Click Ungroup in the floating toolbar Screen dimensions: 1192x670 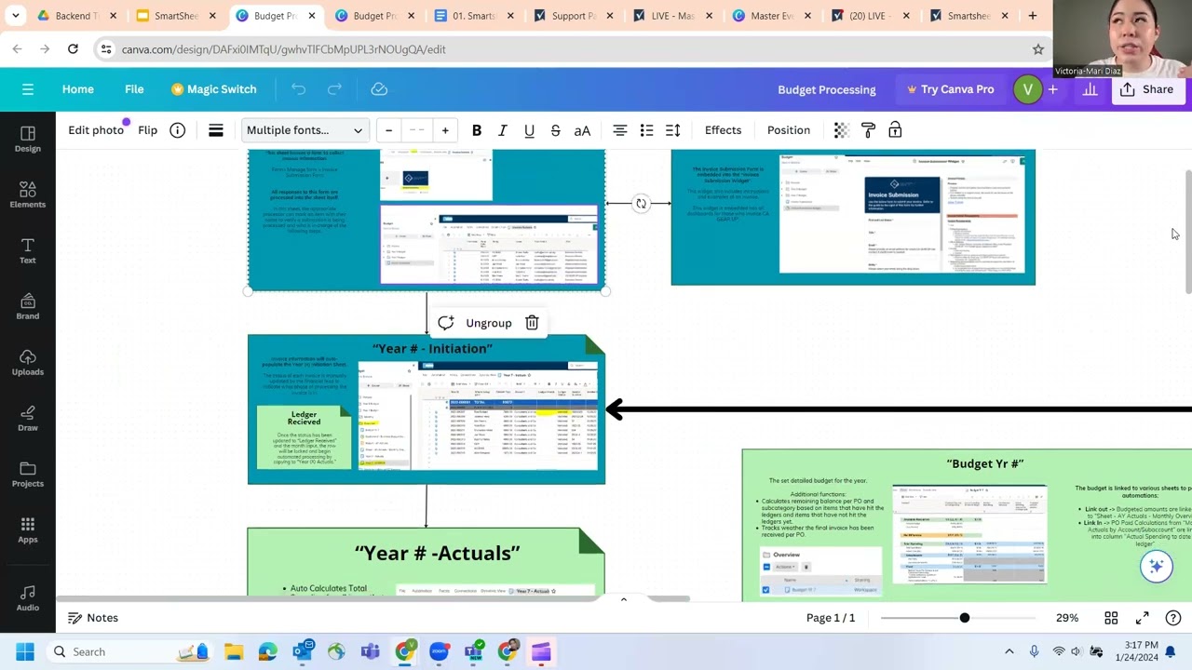coord(489,323)
